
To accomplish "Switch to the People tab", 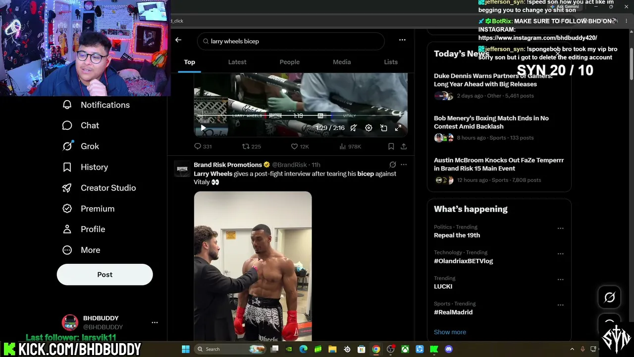I will tap(290, 62).
